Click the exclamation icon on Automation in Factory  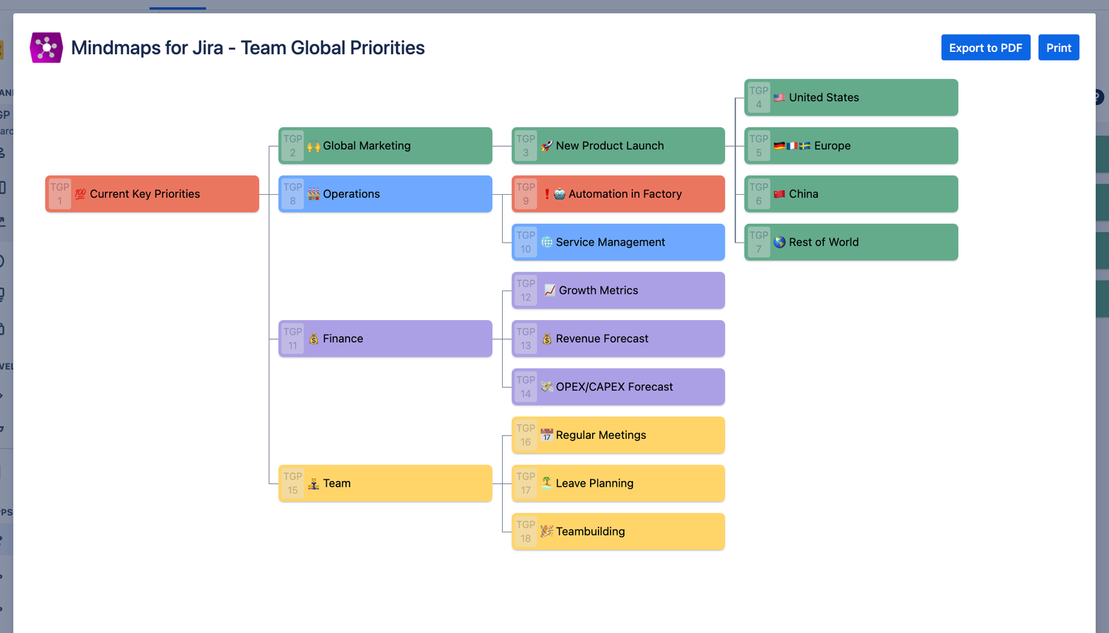click(547, 193)
